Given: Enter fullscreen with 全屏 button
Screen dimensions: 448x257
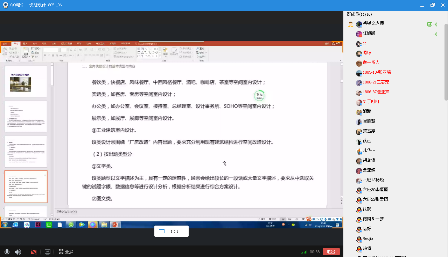Looking at the screenshot, I should [x=66, y=252].
